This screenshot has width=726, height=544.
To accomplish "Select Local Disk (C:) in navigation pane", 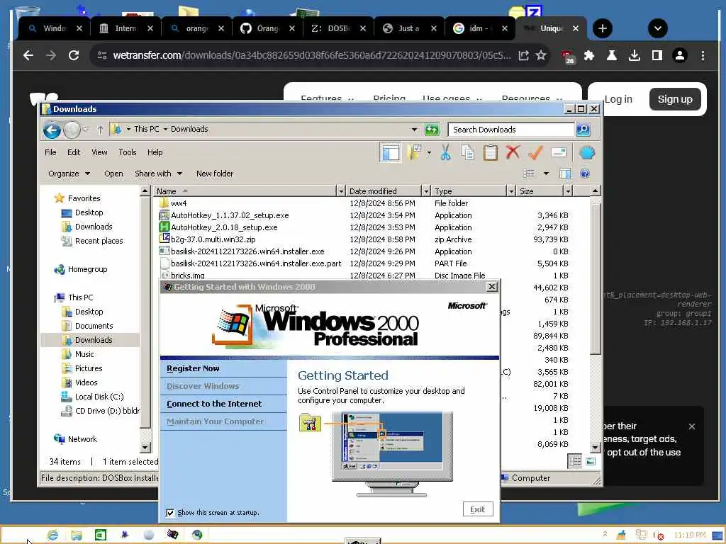I will click(99, 397).
